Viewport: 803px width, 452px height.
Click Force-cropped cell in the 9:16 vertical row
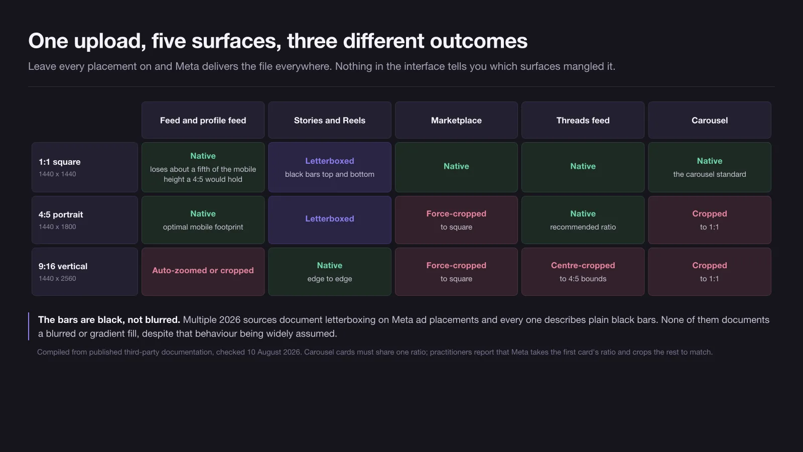coord(456,272)
